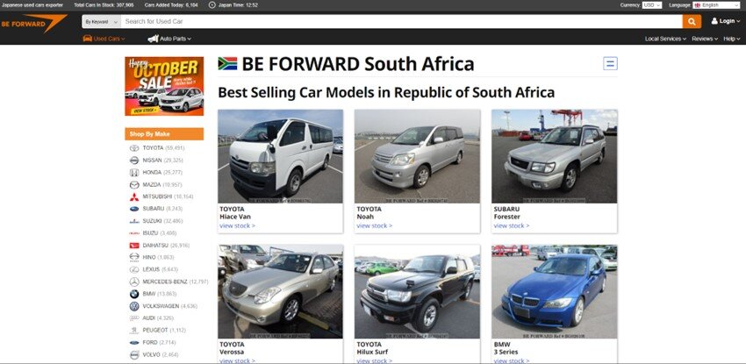Click the Auto Parts icon

(x=154, y=39)
